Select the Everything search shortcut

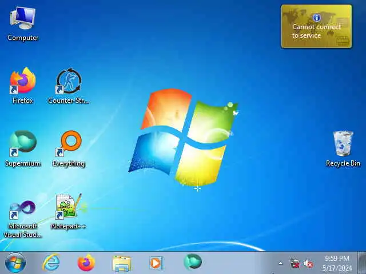point(69,148)
